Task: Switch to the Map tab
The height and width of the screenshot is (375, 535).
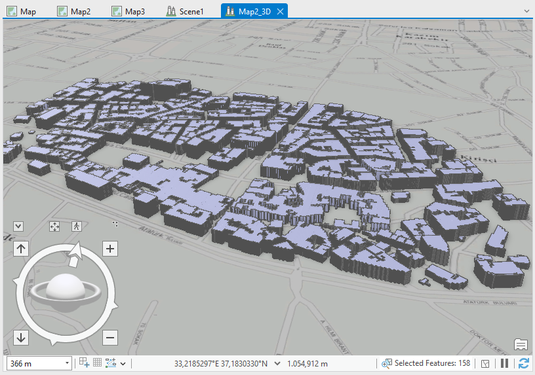Action: 22,11
